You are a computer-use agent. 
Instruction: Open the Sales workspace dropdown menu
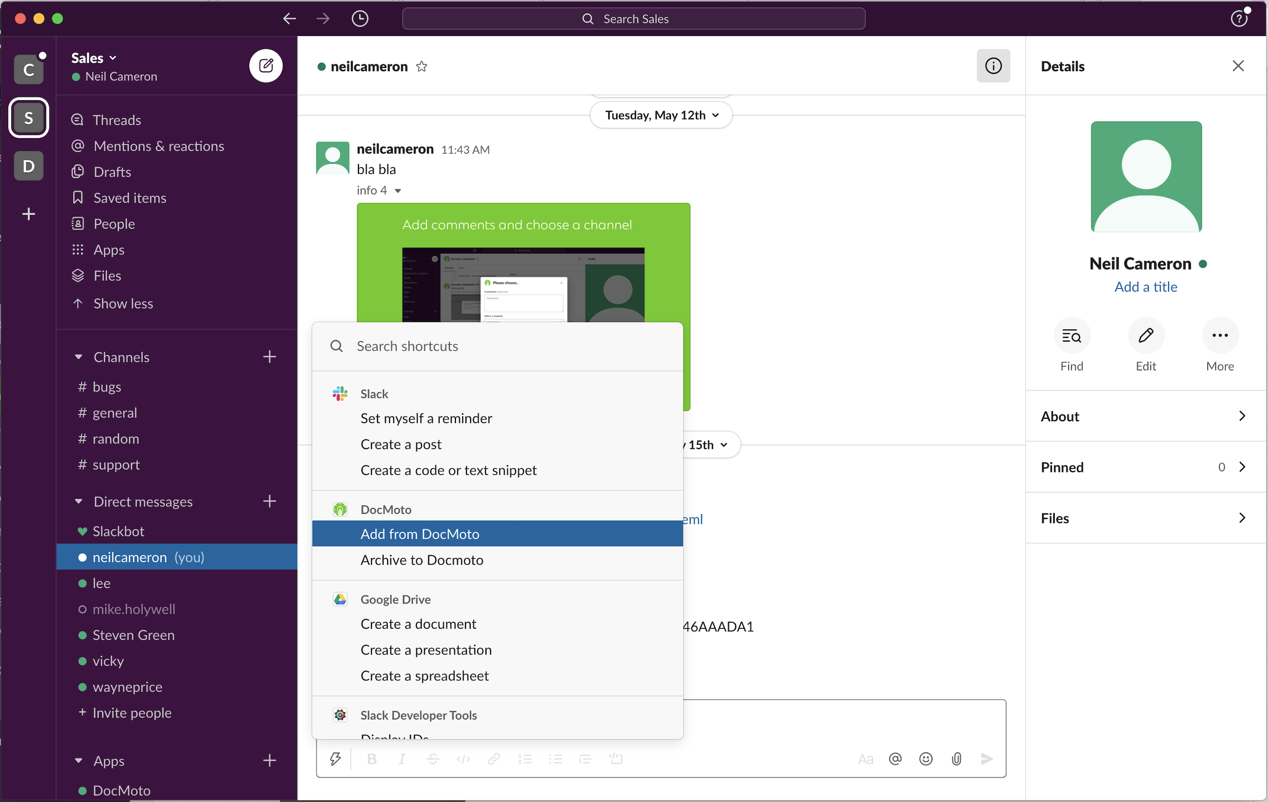[x=94, y=57]
